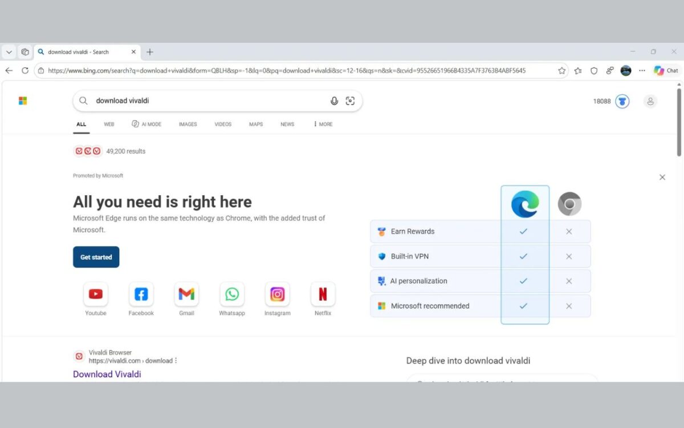
Task: Open the shield browser essentials icon
Action: 594,71
